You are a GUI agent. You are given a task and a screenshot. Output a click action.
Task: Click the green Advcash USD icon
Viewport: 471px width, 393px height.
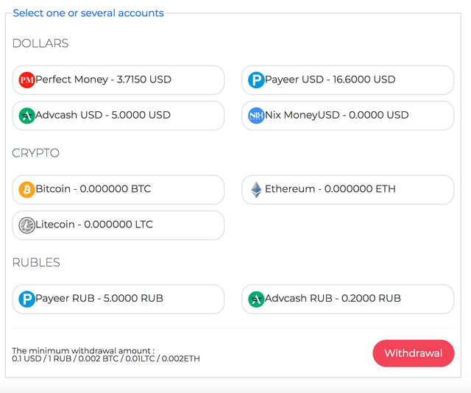point(26,116)
